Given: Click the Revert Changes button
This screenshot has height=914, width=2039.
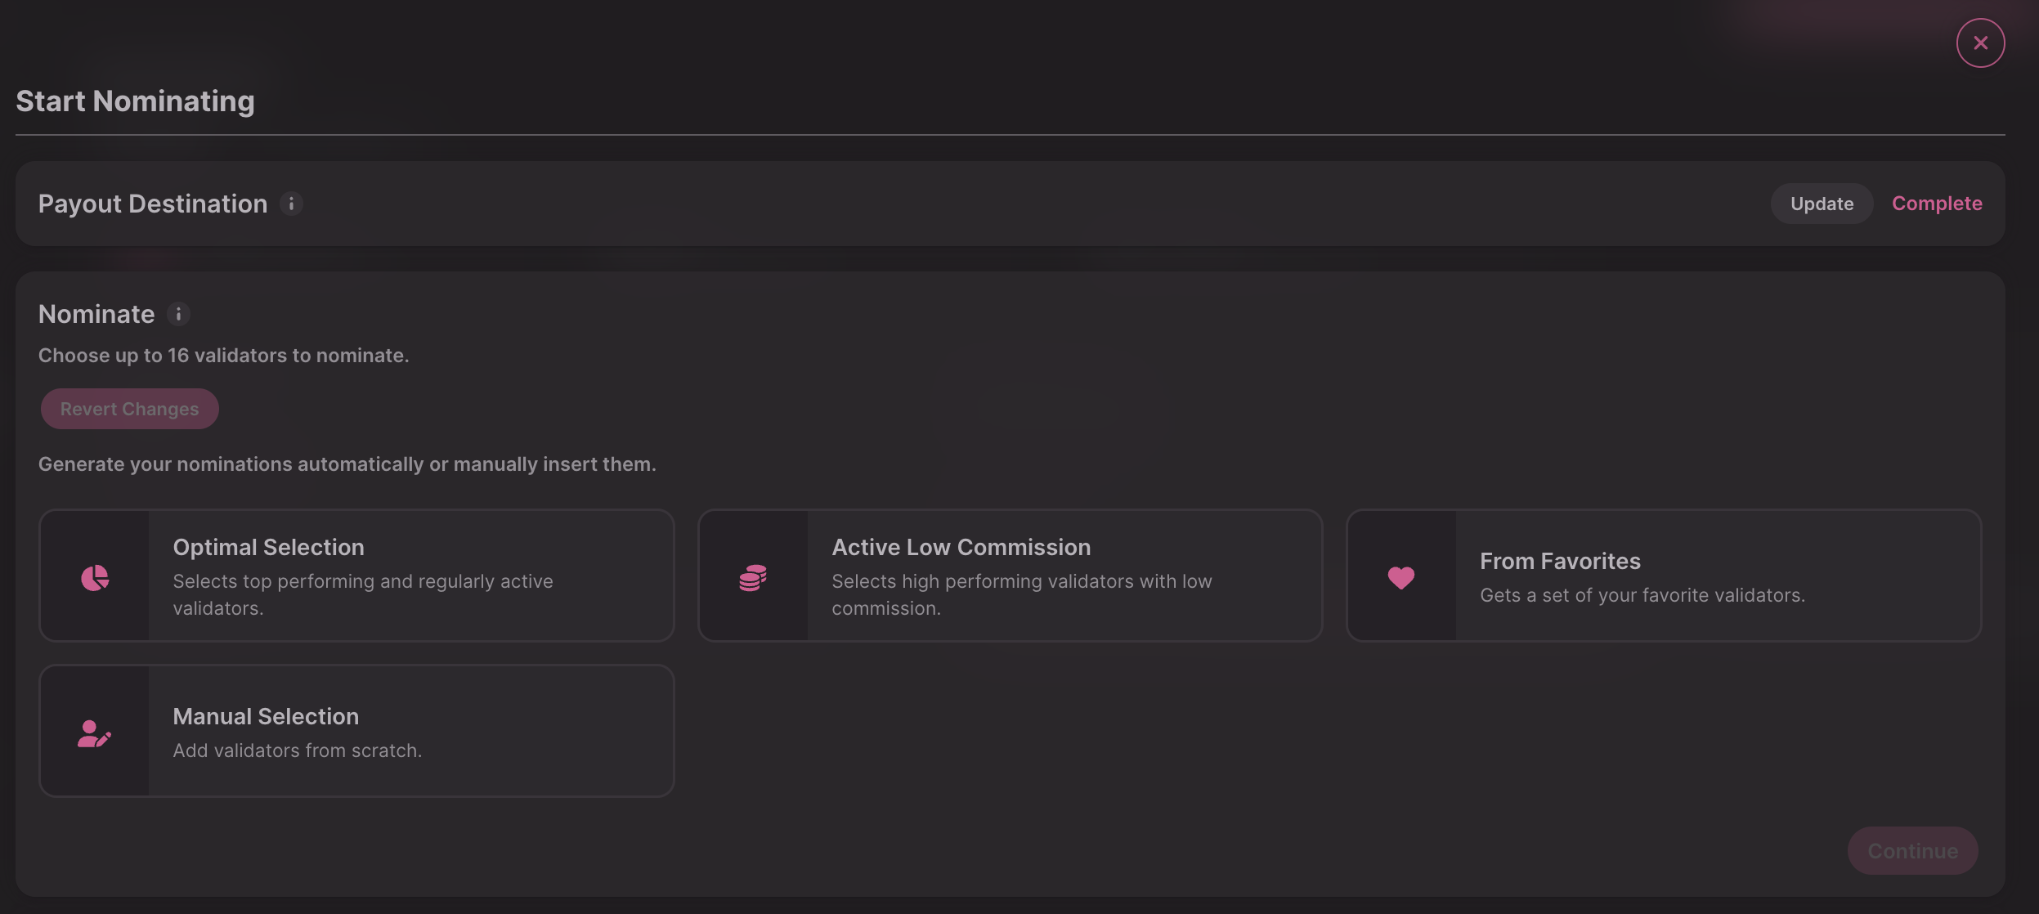Looking at the screenshot, I should [x=129, y=409].
